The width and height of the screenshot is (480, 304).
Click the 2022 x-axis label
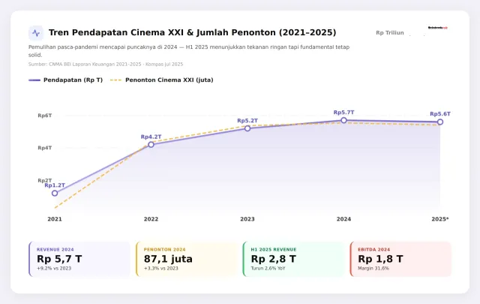pyautogui.click(x=151, y=219)
